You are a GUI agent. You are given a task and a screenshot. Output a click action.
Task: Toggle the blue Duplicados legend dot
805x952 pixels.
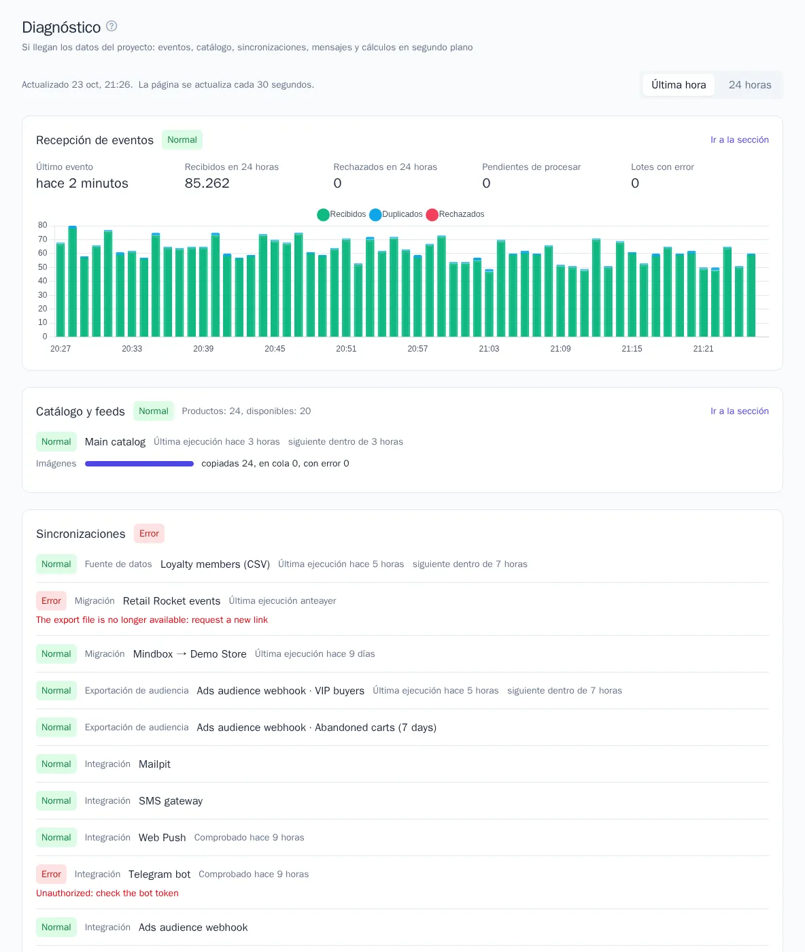[375, 215]
